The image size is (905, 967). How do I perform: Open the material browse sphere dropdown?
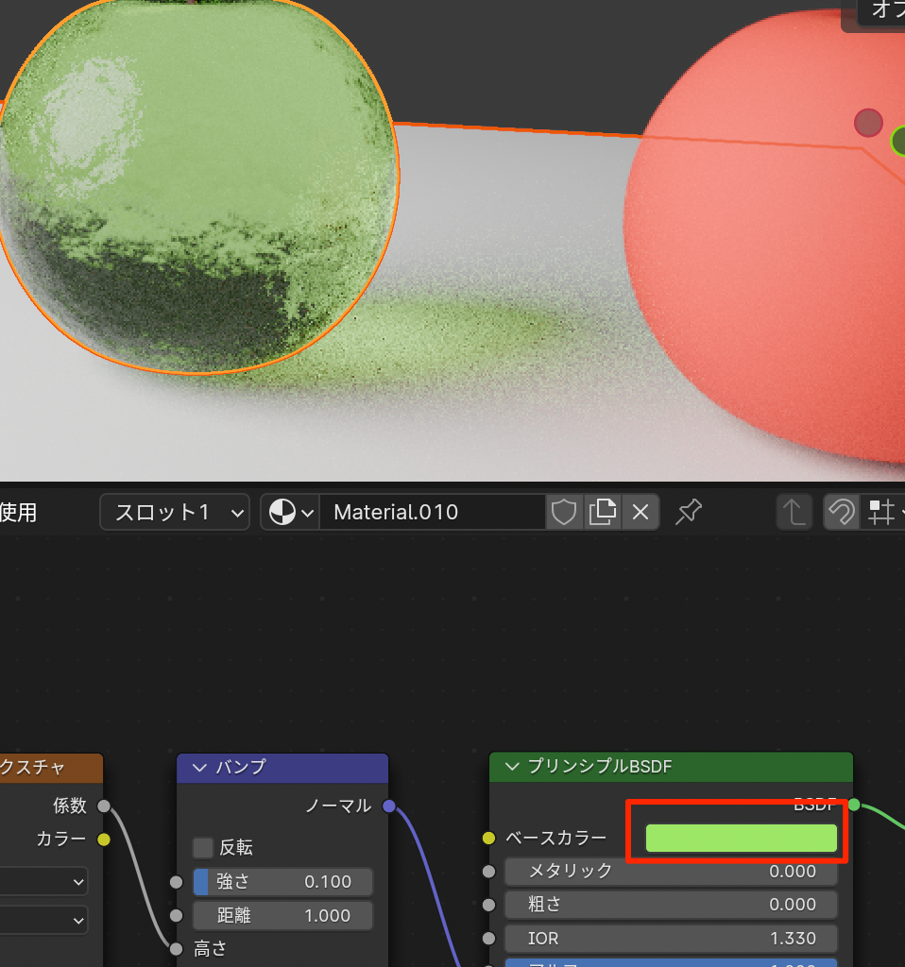click(291, 513)
